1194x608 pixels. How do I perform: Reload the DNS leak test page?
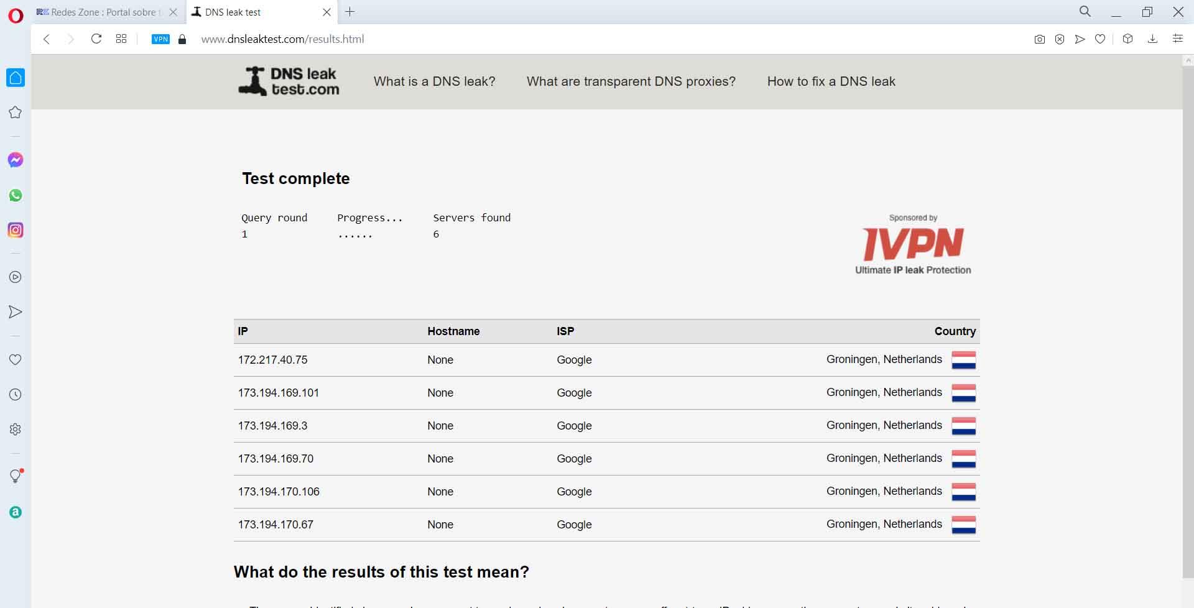[96, 39]
